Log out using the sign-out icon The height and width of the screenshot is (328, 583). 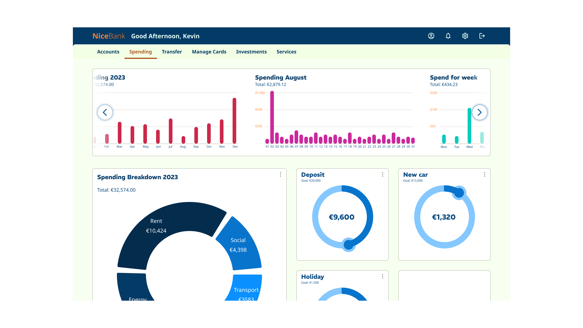[x=482, y=36]
